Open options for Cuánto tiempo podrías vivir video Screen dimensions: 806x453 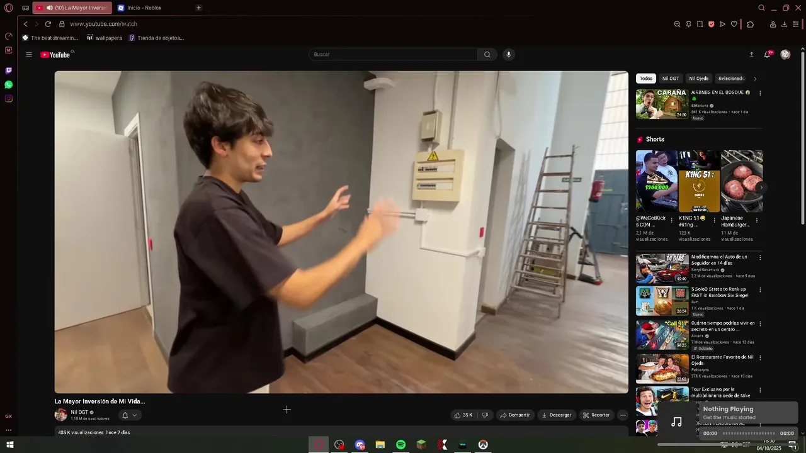[760, 324]
